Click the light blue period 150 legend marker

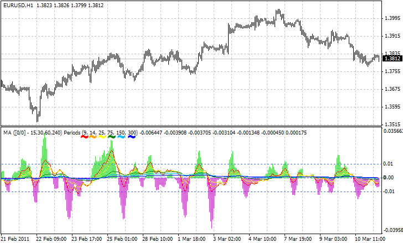pos(122,136)
